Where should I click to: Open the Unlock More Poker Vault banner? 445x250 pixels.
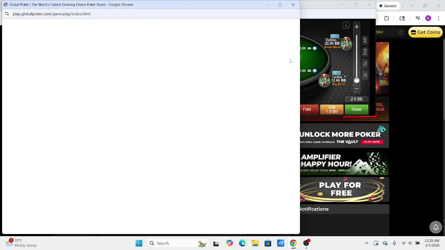coord(345,136)
